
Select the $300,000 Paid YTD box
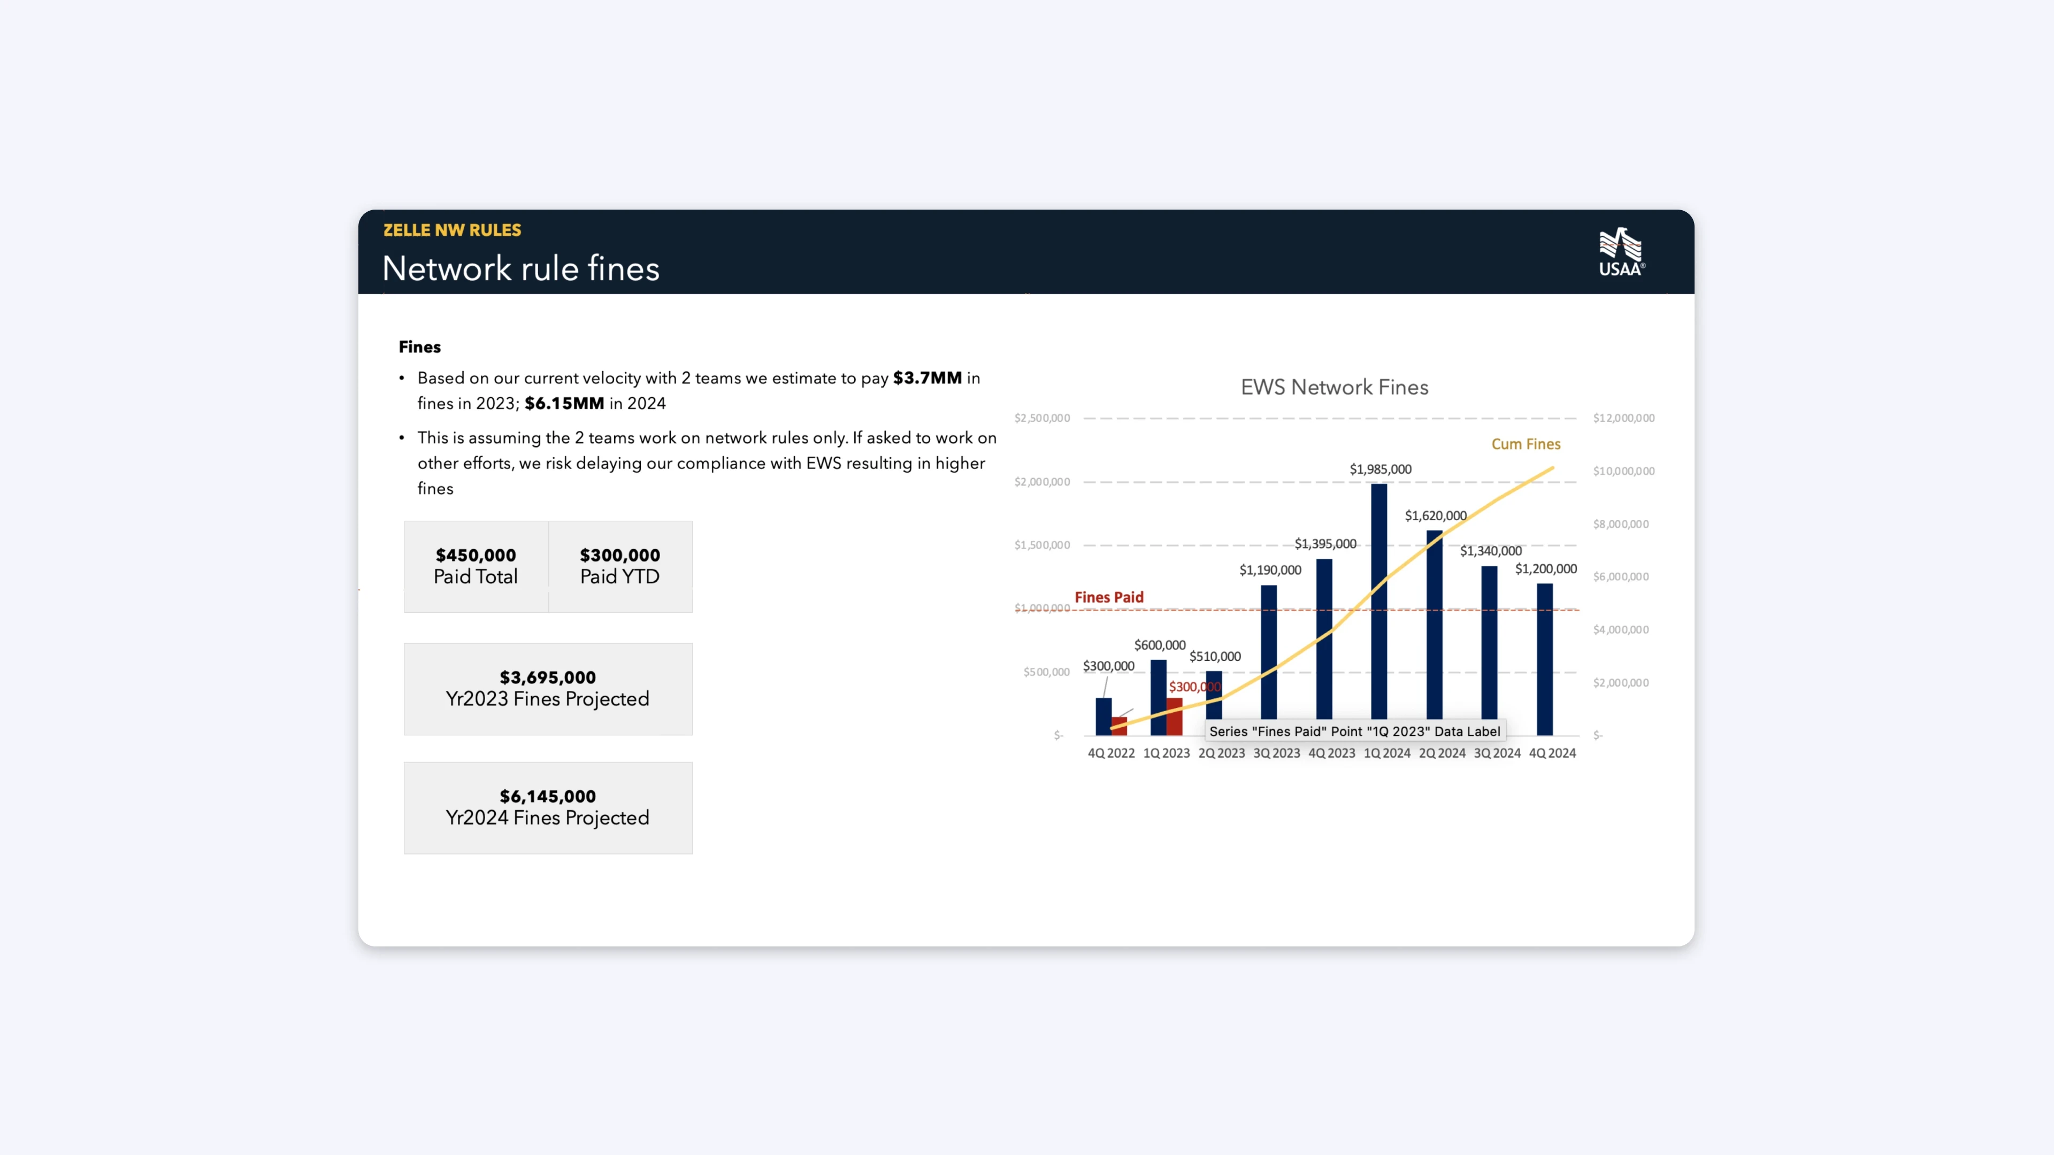(619, 566)
